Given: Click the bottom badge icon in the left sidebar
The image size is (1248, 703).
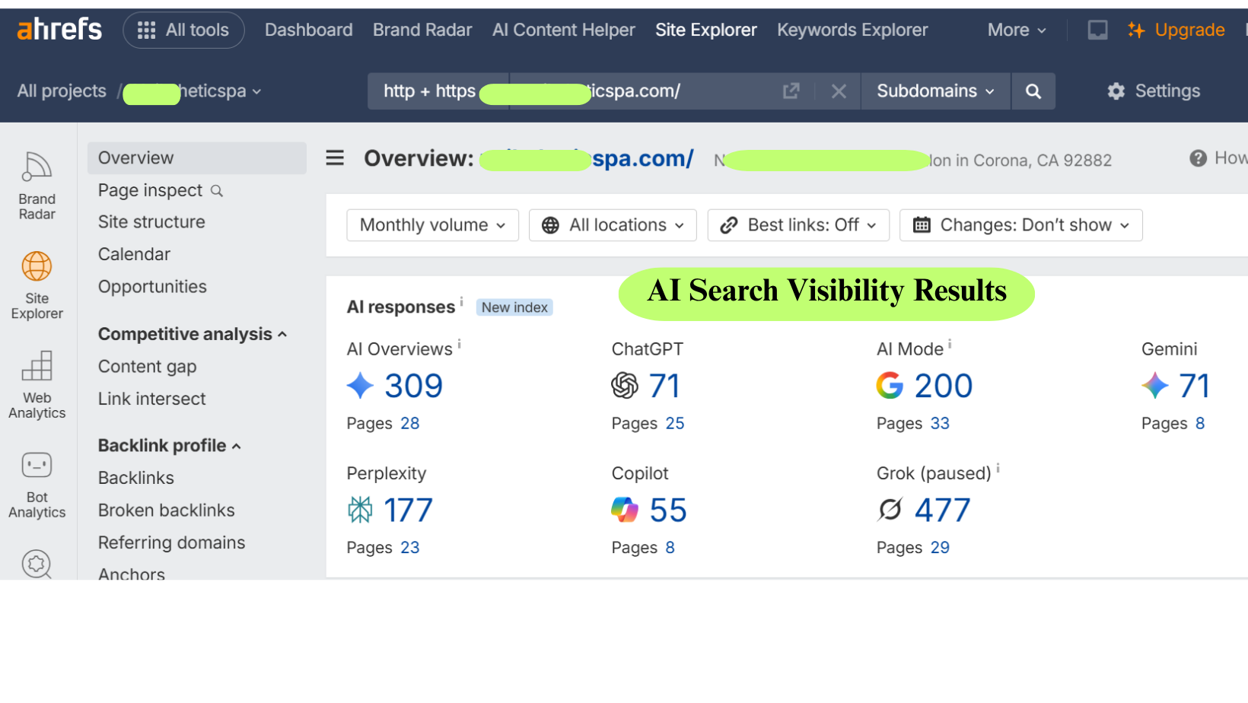Looking at the screenshot, I should click(37, 564).
